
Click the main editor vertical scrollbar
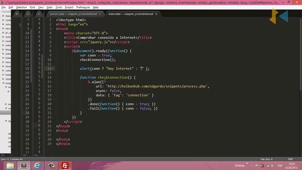(x=301, y=54)
